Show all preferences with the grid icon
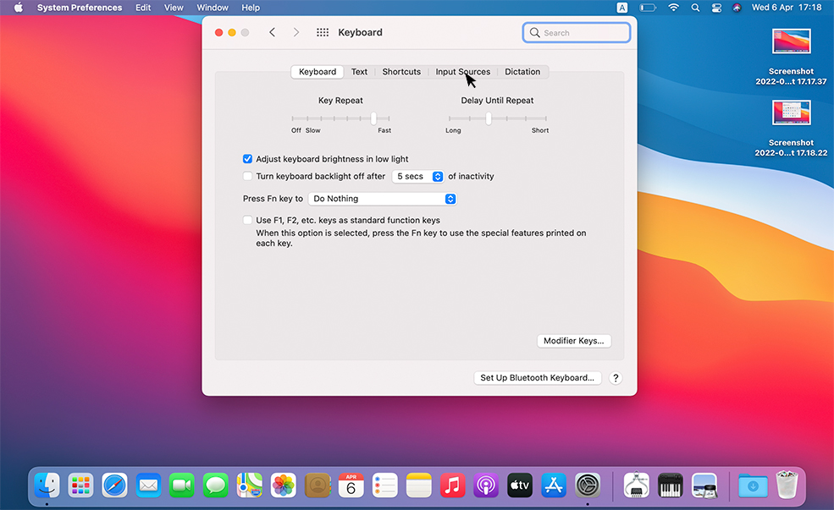 pos(323,32)
